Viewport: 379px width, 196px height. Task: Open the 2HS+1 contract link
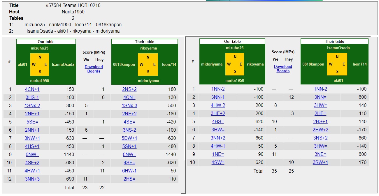point(320,121)
